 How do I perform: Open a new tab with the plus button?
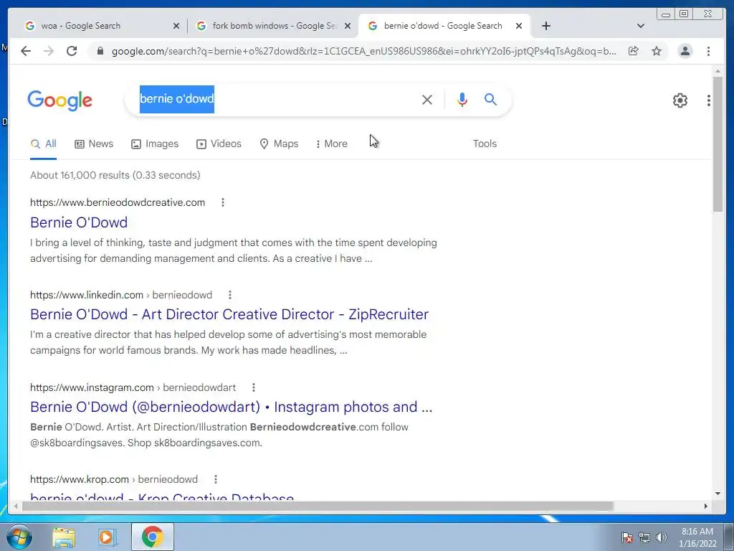click(545, 26)
